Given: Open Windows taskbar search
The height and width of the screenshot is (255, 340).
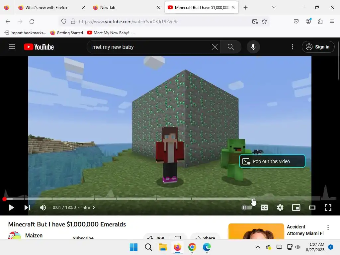Looking at the screenshot, I should [x=148, y=247].
